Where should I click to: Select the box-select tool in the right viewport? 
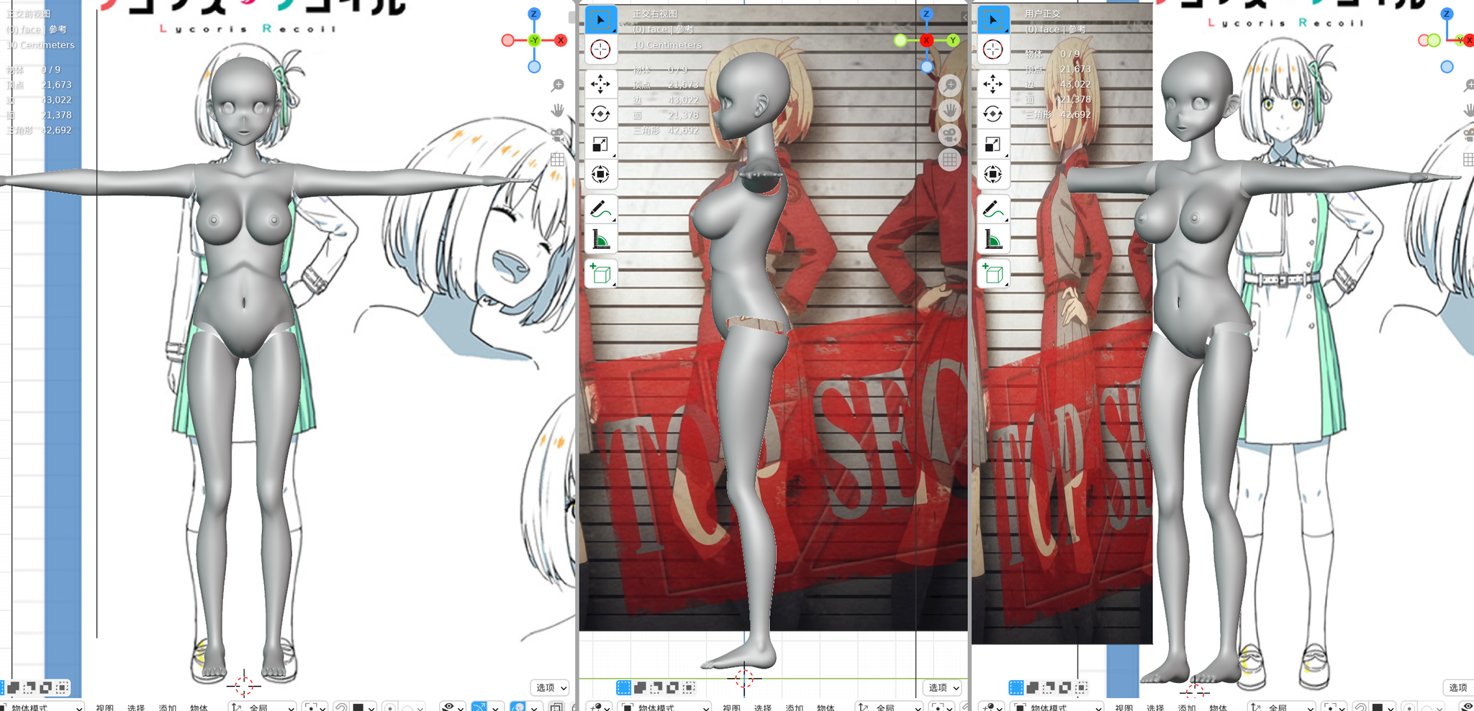[993, 19]
